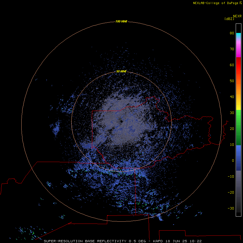Click the 100 NMI range ring label

click(121, 21)
